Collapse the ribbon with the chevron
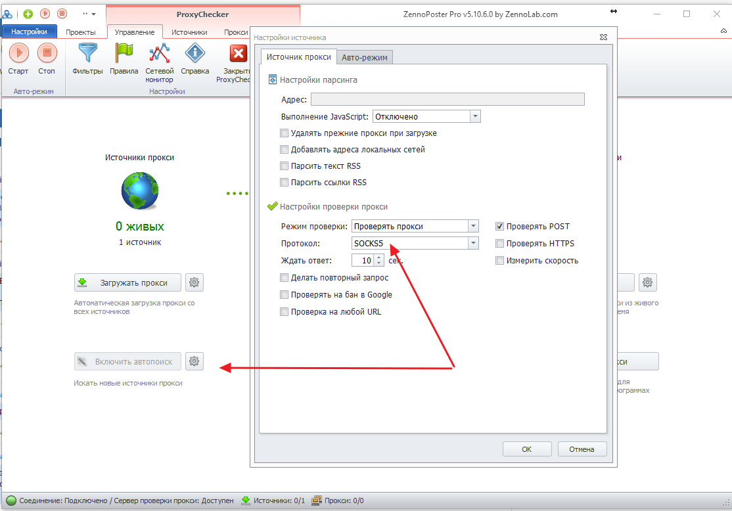Image resolution: width=732 pixels, height=511 pixels. click(723, 31)
